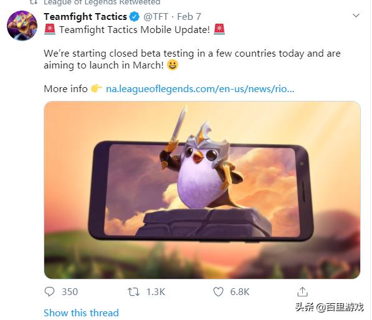Click the 1.3K retweet count
Viewport: 372px width, 320px height.
[x=156, y=292]
